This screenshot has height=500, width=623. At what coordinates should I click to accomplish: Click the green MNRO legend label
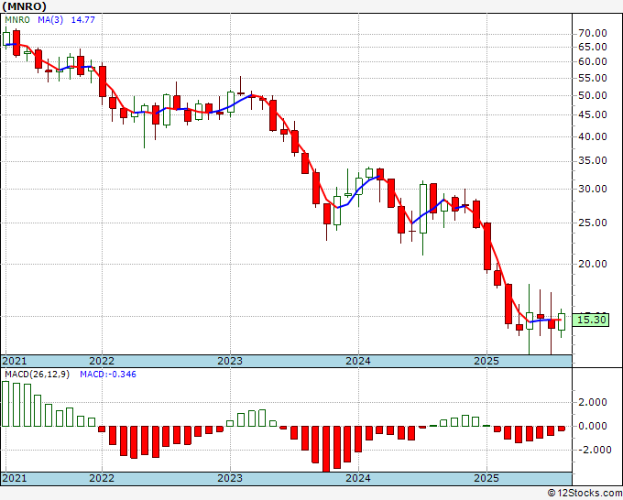point(17,19)
